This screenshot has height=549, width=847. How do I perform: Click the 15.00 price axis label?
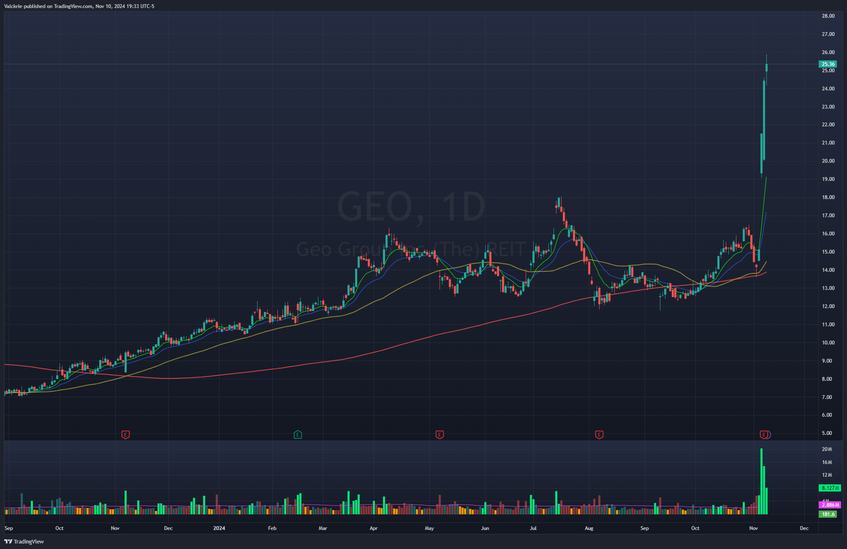coord(828,252)
